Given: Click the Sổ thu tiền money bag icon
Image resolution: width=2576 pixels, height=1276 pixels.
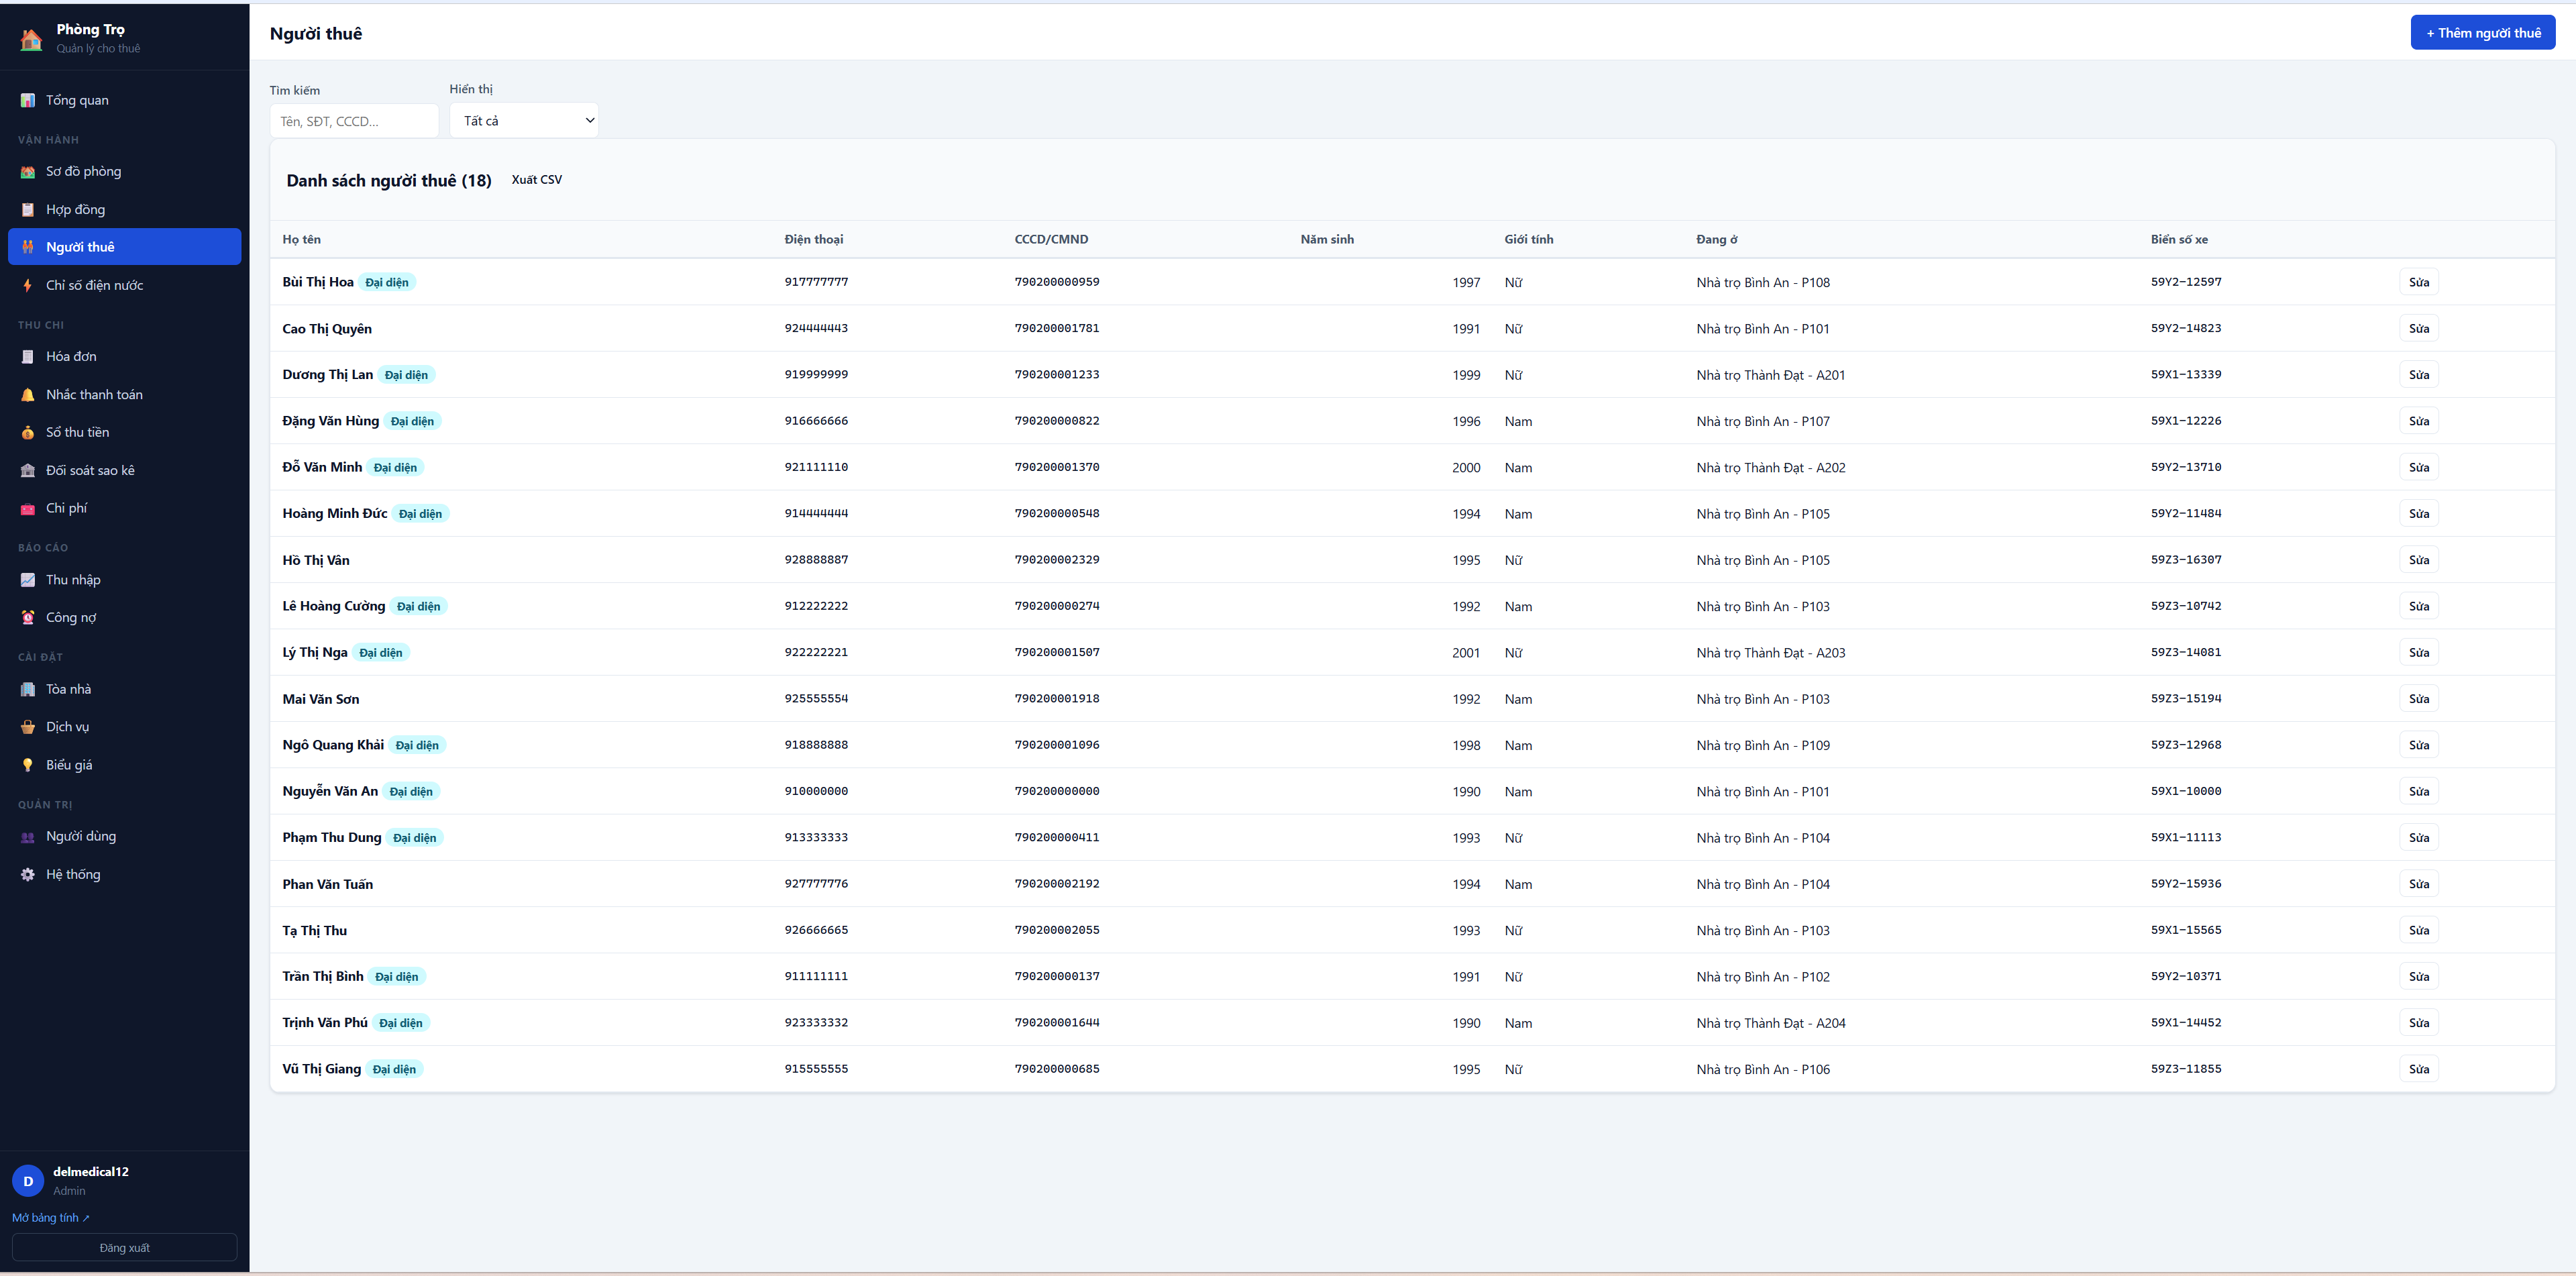Looking at the screenshot, I should [28, 432].
